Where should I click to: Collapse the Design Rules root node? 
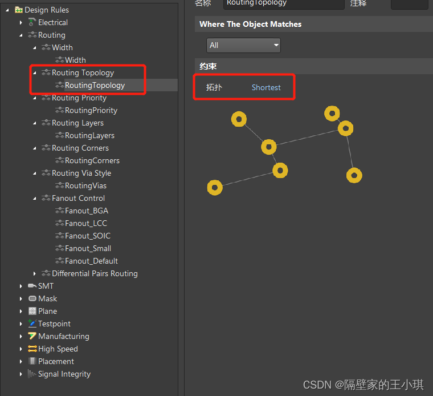click(x=7, y=10)
